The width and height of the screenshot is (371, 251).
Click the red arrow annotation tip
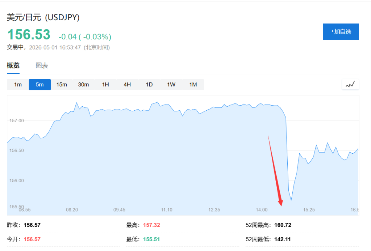tap(281, 205)
